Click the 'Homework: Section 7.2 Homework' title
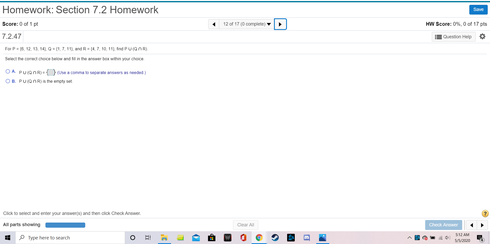 point(80,10)
